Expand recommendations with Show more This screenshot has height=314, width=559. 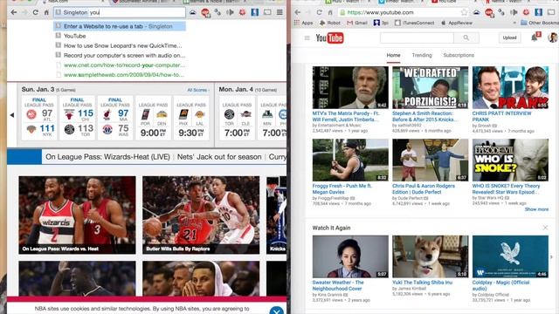tap(536, 209)
